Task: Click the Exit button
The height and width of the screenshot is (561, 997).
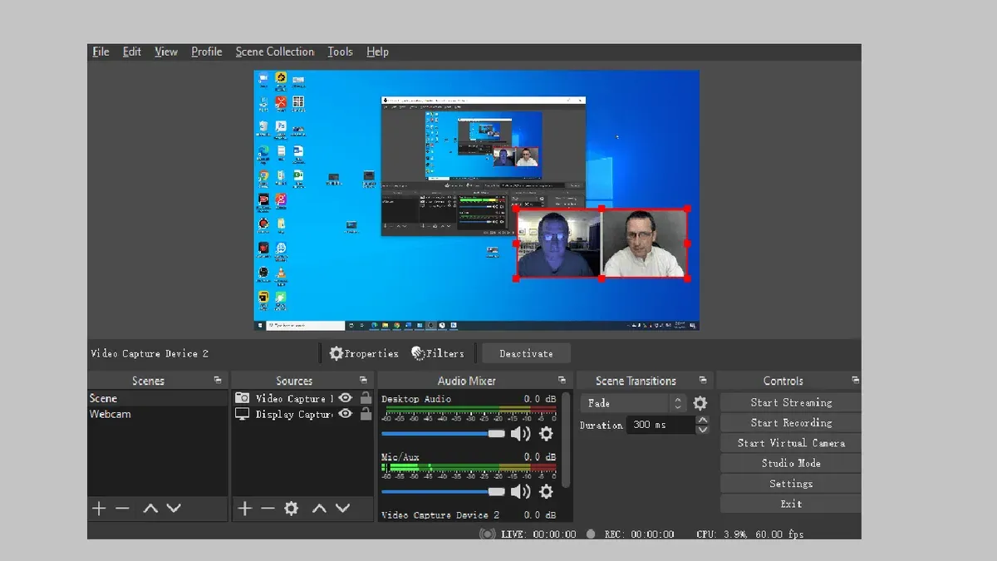Action: point(791,504)
